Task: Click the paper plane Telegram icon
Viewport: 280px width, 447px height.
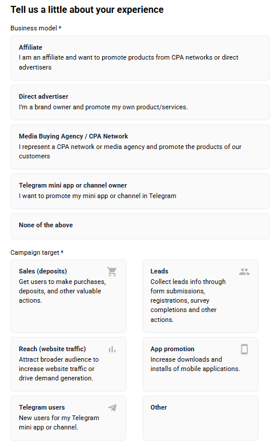Action: pyautogui.click(x=113, y=407)
